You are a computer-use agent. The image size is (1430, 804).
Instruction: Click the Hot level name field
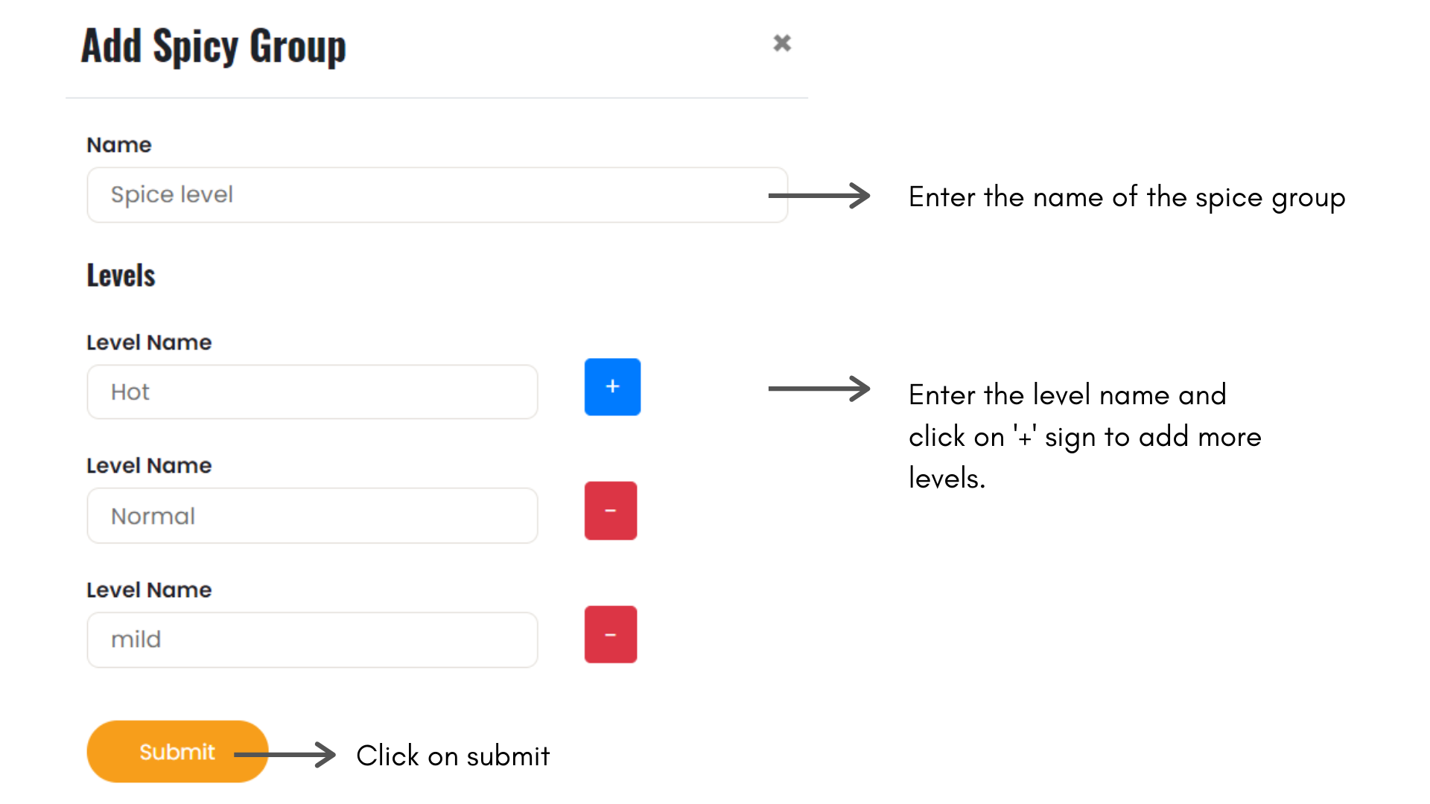point(312,392)
